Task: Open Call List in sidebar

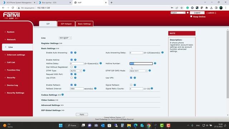Action: [x=11, y=62]
